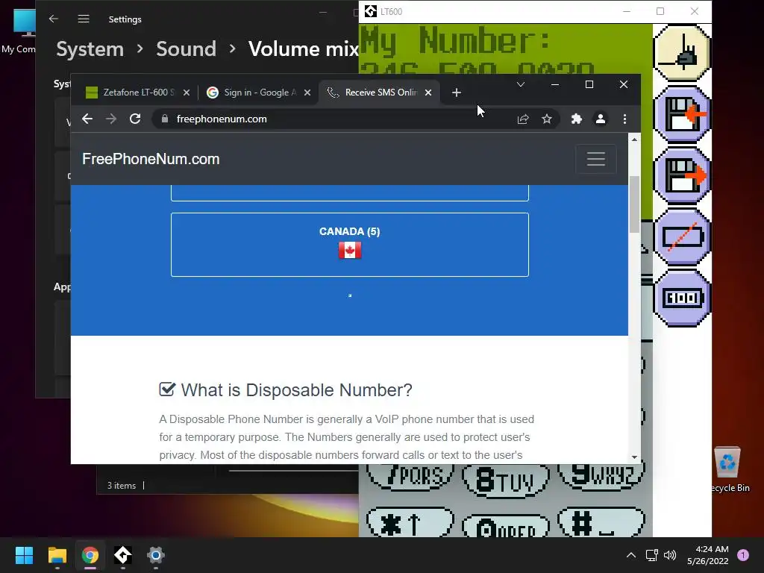Open the Chrome profile icon
Screen dimensions: 764x573
[601, 119]
